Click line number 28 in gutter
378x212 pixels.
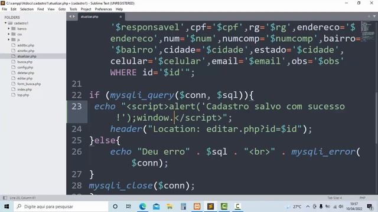[x=77, y=185]
